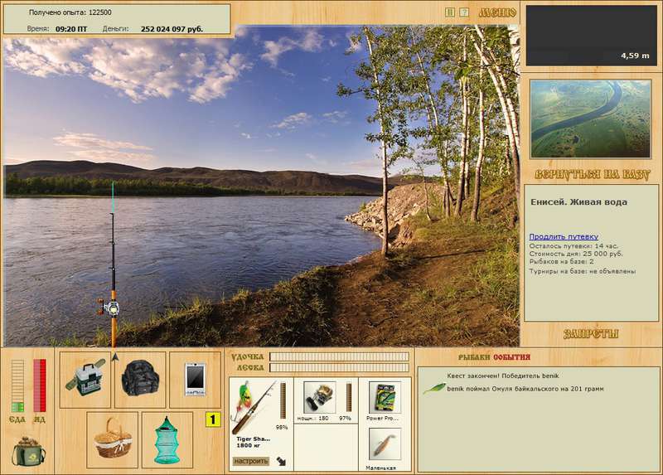663x475 pixels.
Task: Click the ЛЕСКА tension bar
Action: [340, 367]
